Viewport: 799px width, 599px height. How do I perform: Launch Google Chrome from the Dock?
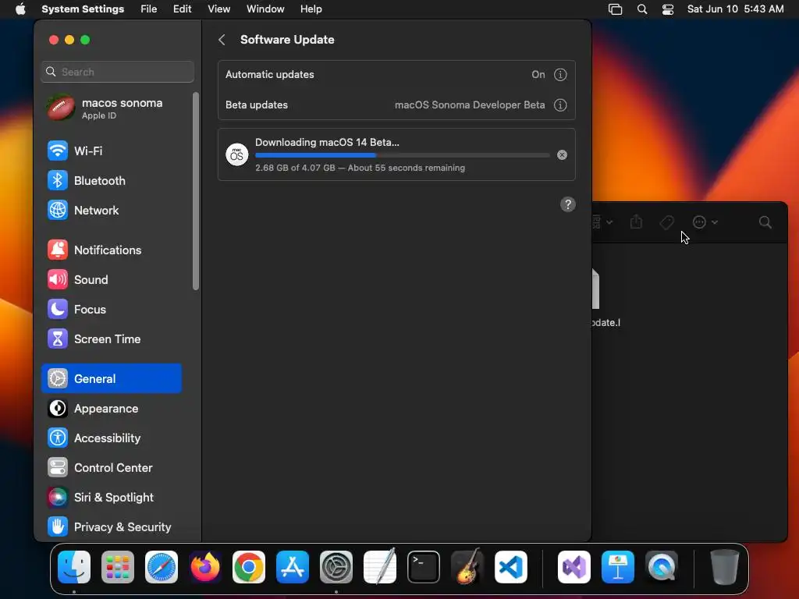pyautogui.click(x=249, y=567)
